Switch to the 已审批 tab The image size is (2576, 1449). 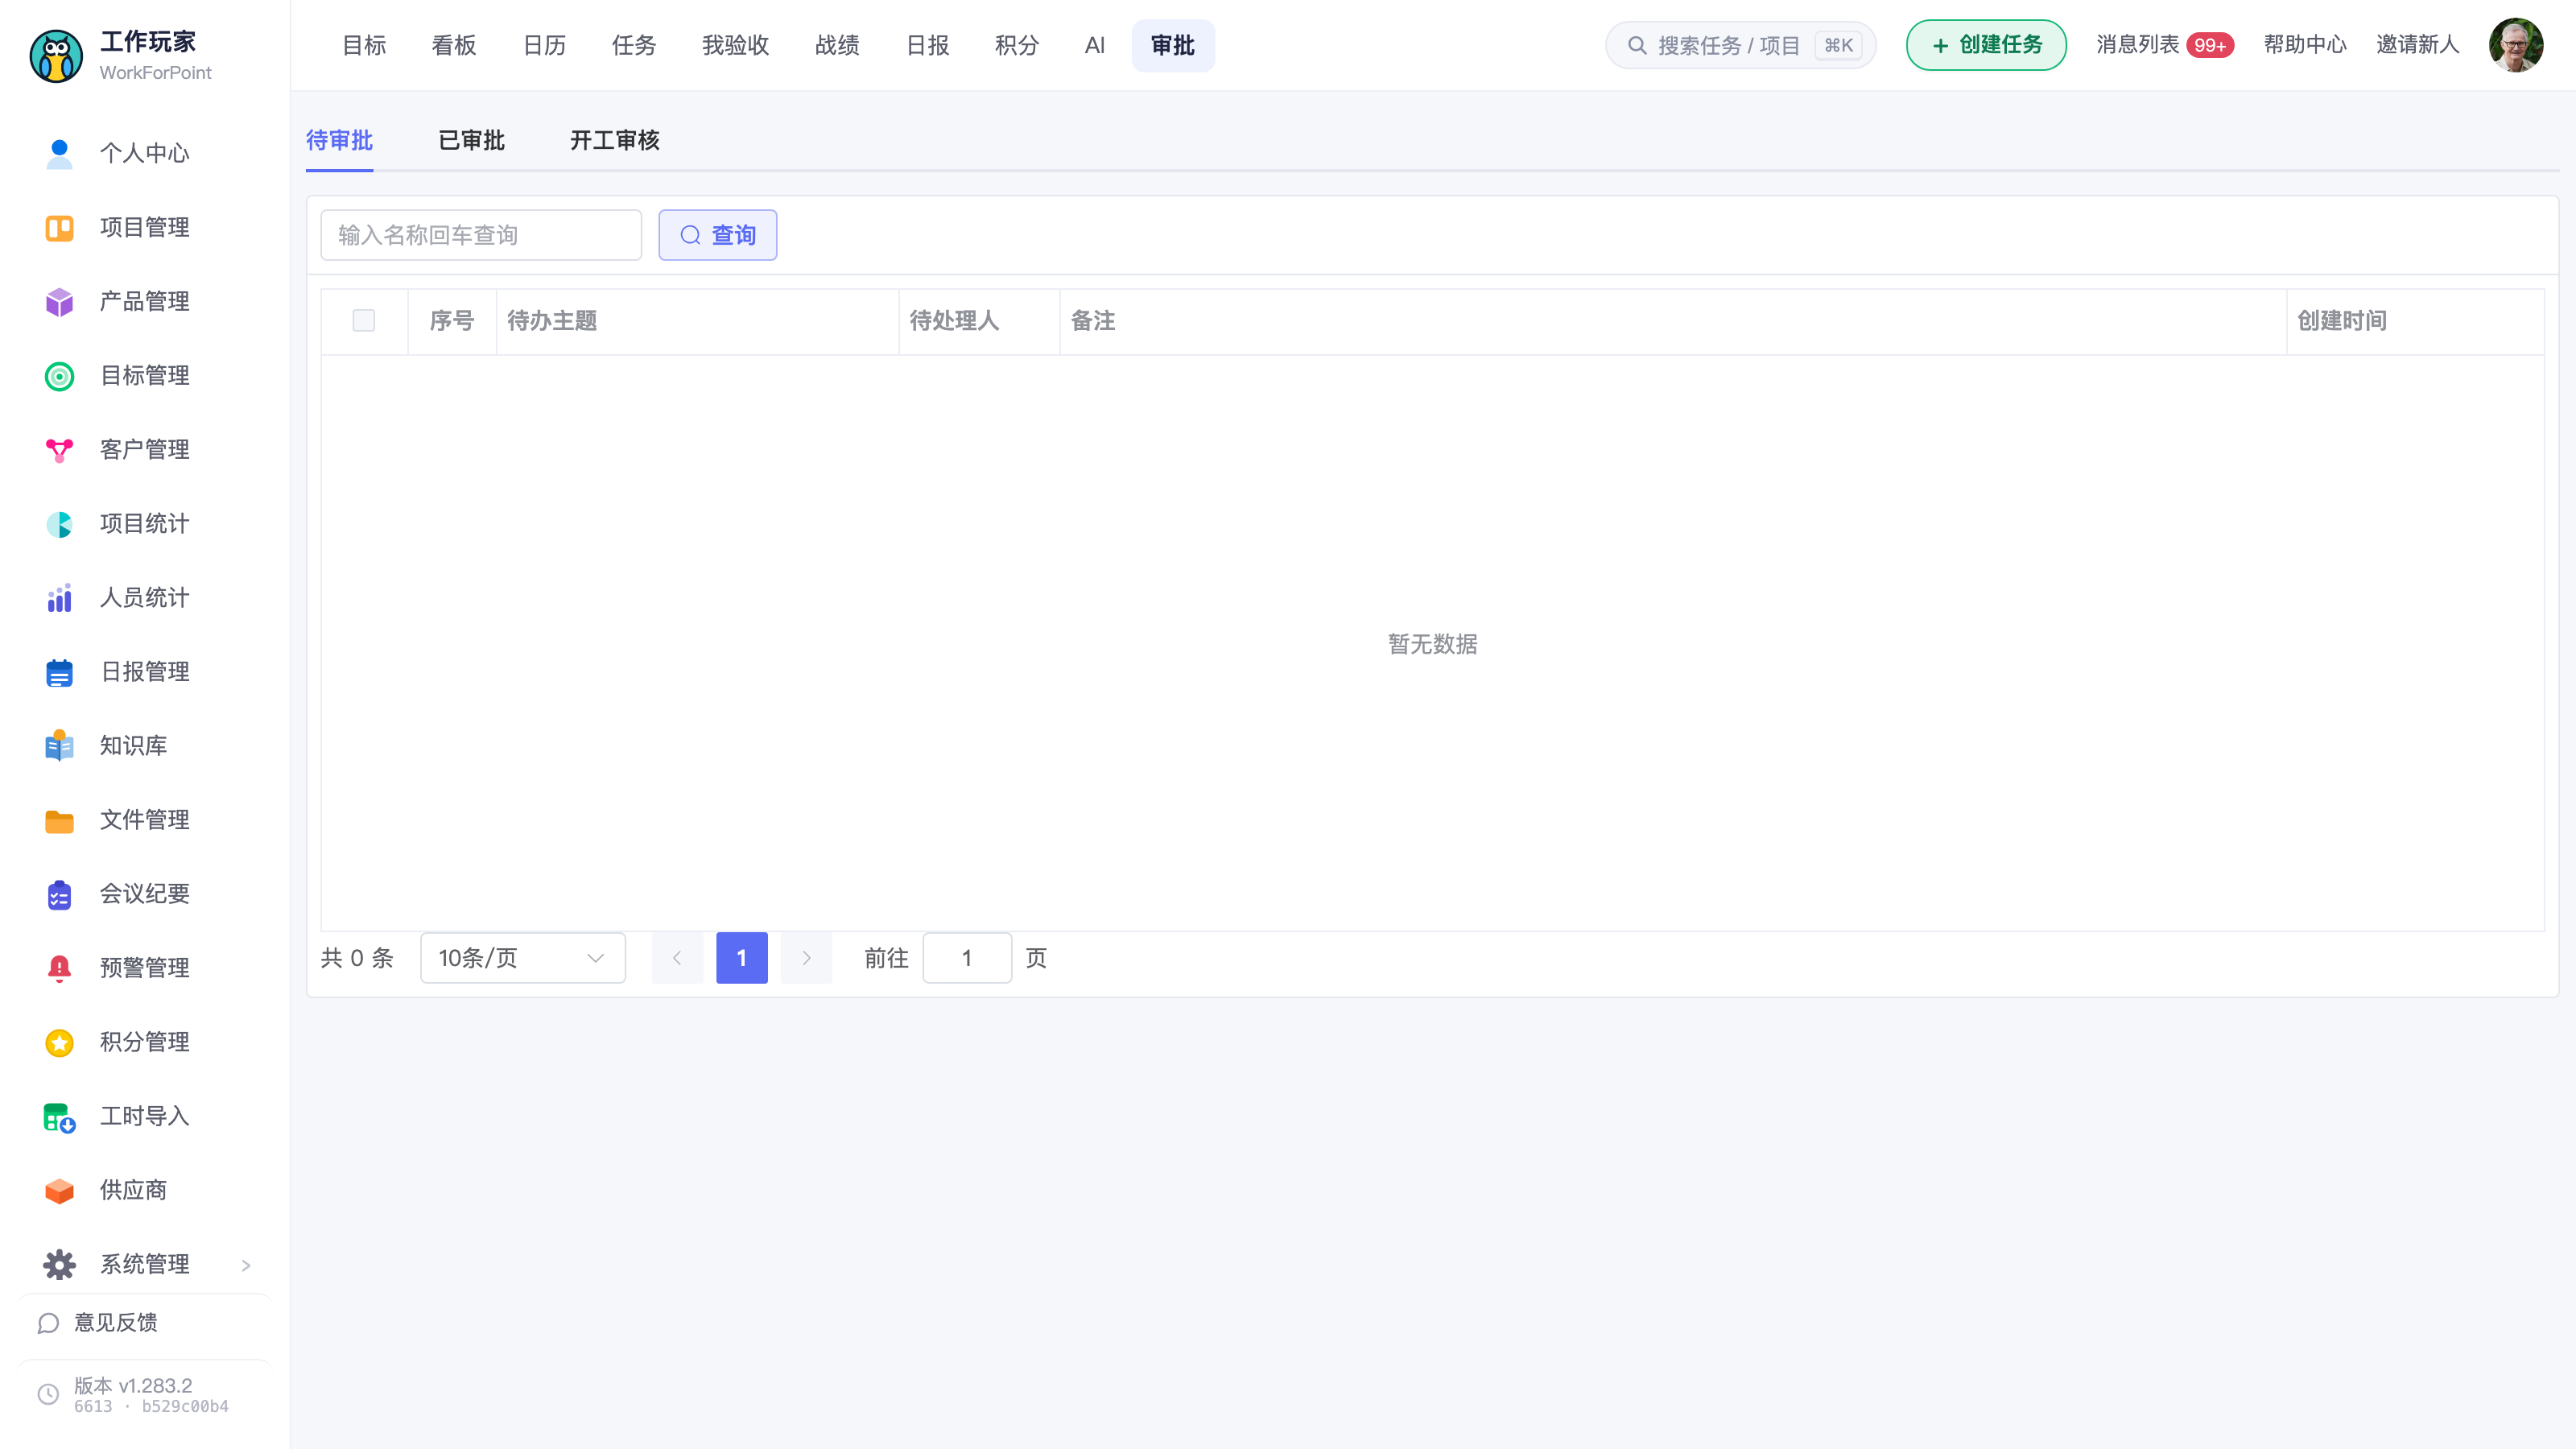pos(471,140)
